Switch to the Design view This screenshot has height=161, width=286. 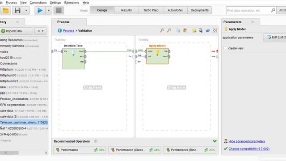click(x=102, y=10)
